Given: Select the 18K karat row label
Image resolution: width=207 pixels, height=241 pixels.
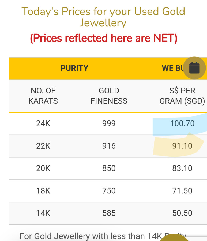Looking at the screenshot, I should click(43, 191).
